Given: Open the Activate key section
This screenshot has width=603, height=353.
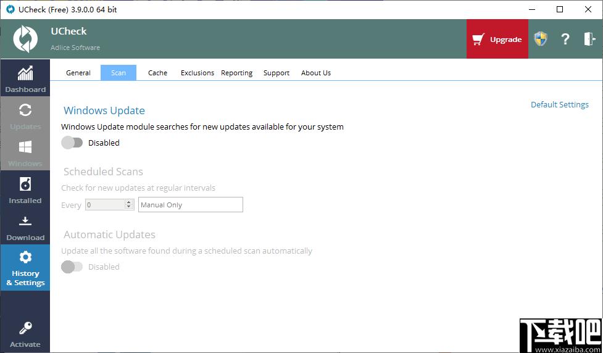Looking at the screenshot, I should pos(25,334).
